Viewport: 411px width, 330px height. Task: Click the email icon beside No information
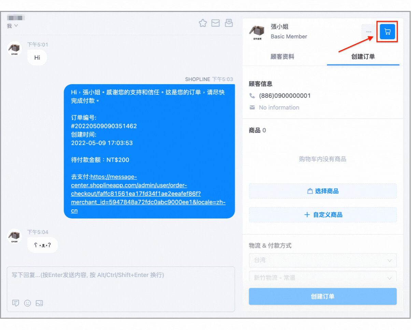[252, 107]
